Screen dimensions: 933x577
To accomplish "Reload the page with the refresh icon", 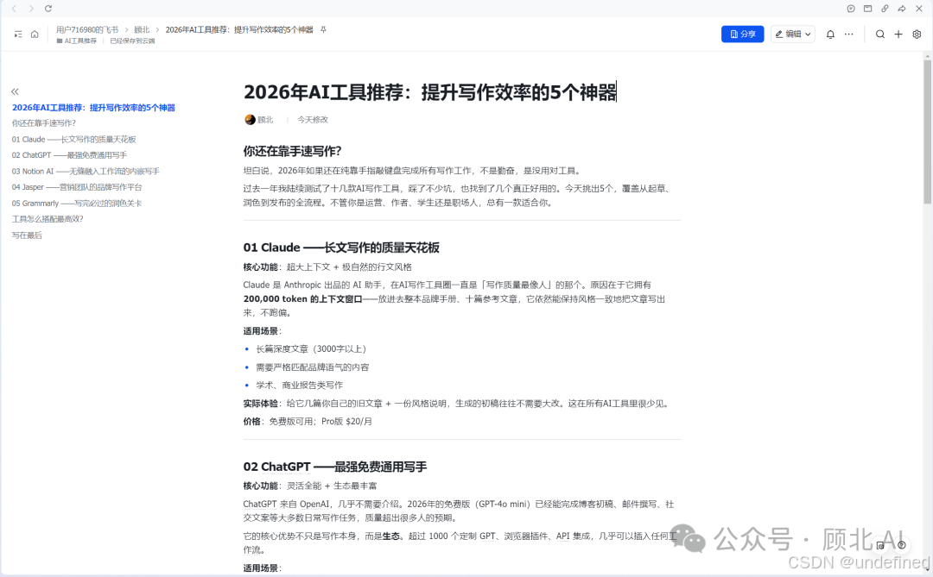I will point(48,9).
